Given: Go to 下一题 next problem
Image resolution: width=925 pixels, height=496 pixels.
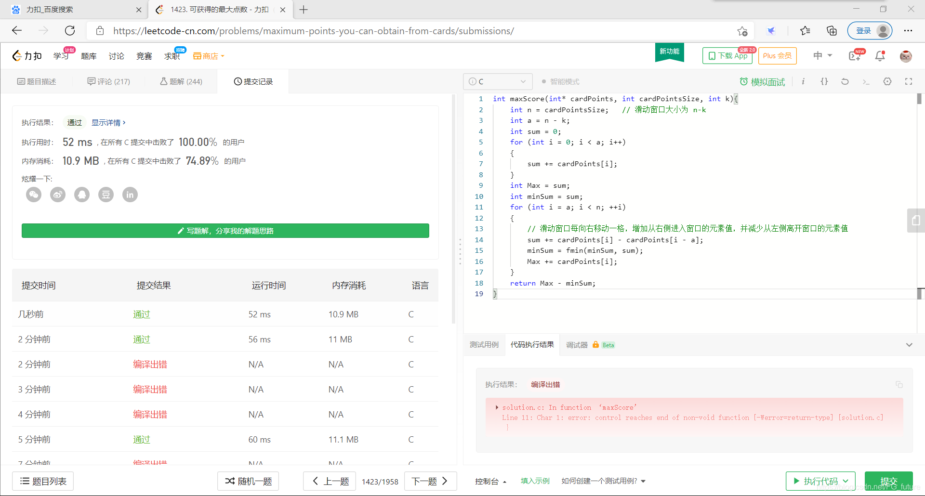Looking at the screenshot, I should (431, 481).
